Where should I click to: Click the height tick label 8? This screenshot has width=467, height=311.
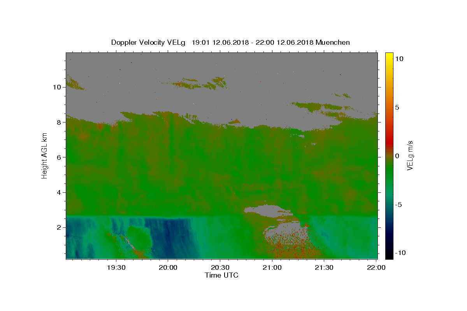pos(59,122)
